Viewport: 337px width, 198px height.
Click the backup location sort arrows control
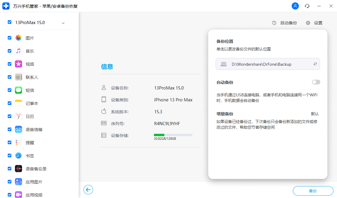pos(315,64)
